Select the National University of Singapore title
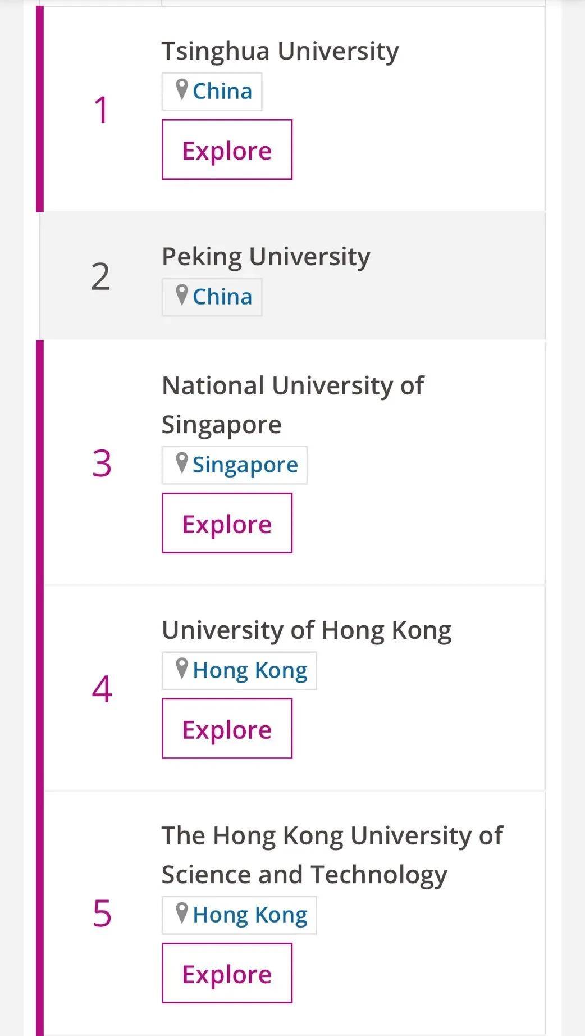The image size is (585, 1036). [292, 405]
